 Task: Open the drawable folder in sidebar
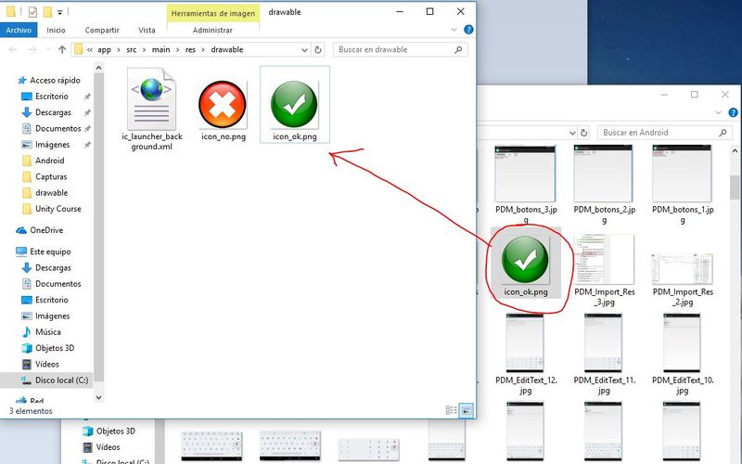click(x=51, y=193)
